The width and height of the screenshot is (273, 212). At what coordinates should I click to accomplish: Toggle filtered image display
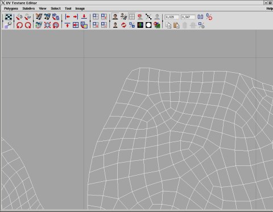[x=123, y=17]
